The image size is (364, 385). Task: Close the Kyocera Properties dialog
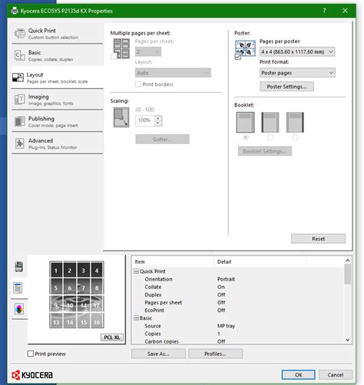(345, 11)
